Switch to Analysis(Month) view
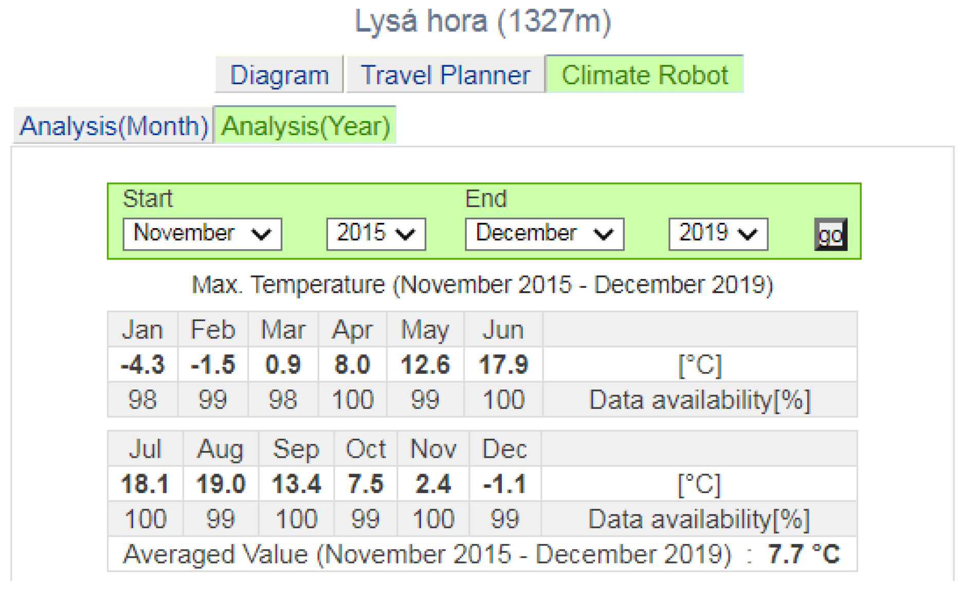The height and width of the screenshot is (598, 963). (x=113, y=126)
